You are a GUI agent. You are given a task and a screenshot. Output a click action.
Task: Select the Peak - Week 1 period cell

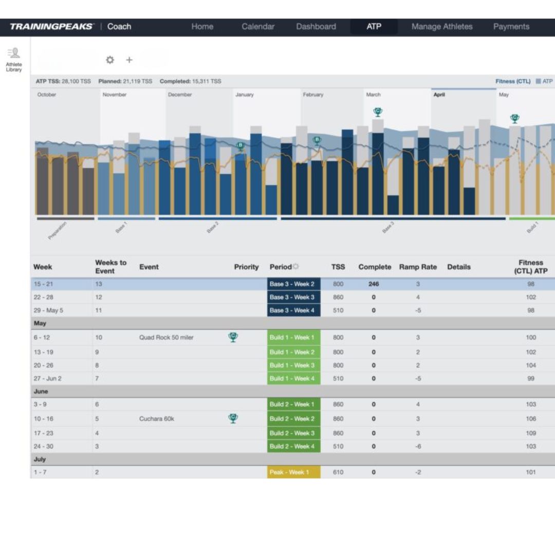293,472
